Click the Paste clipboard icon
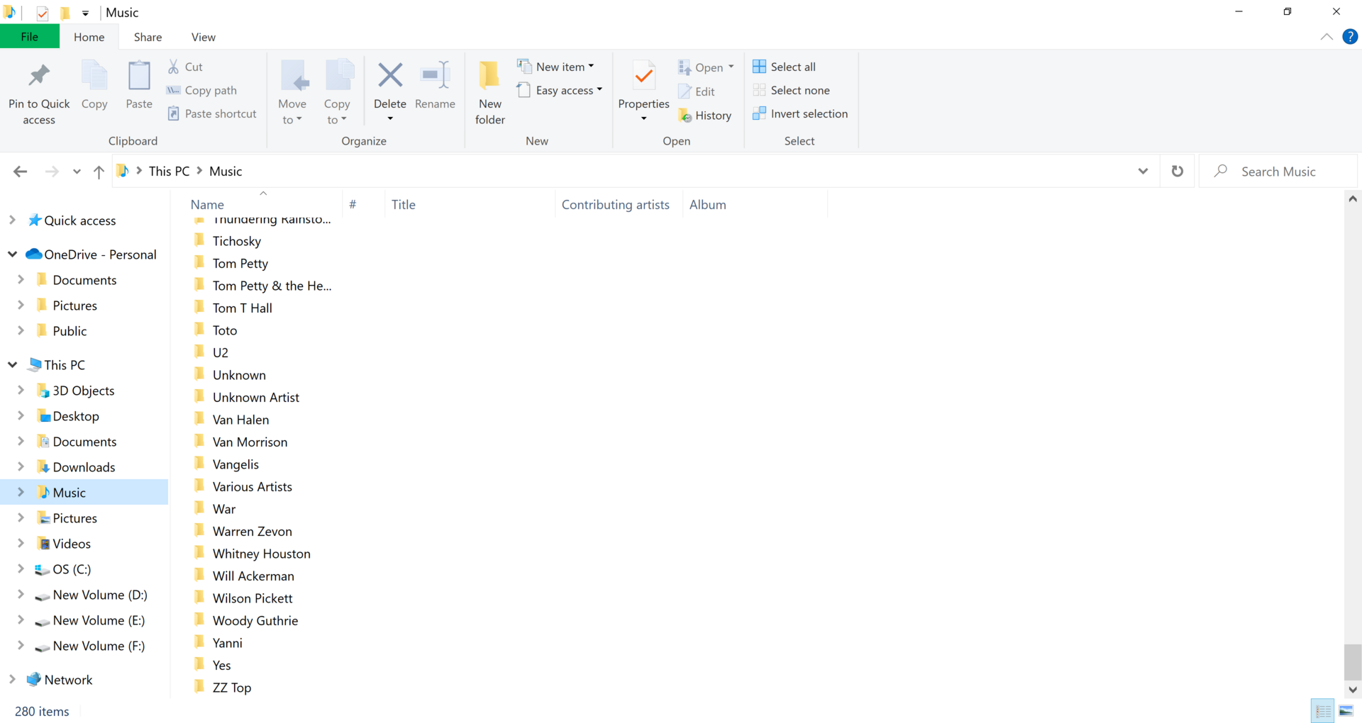This screenshot has width=1362, height=723. (139, 76)
